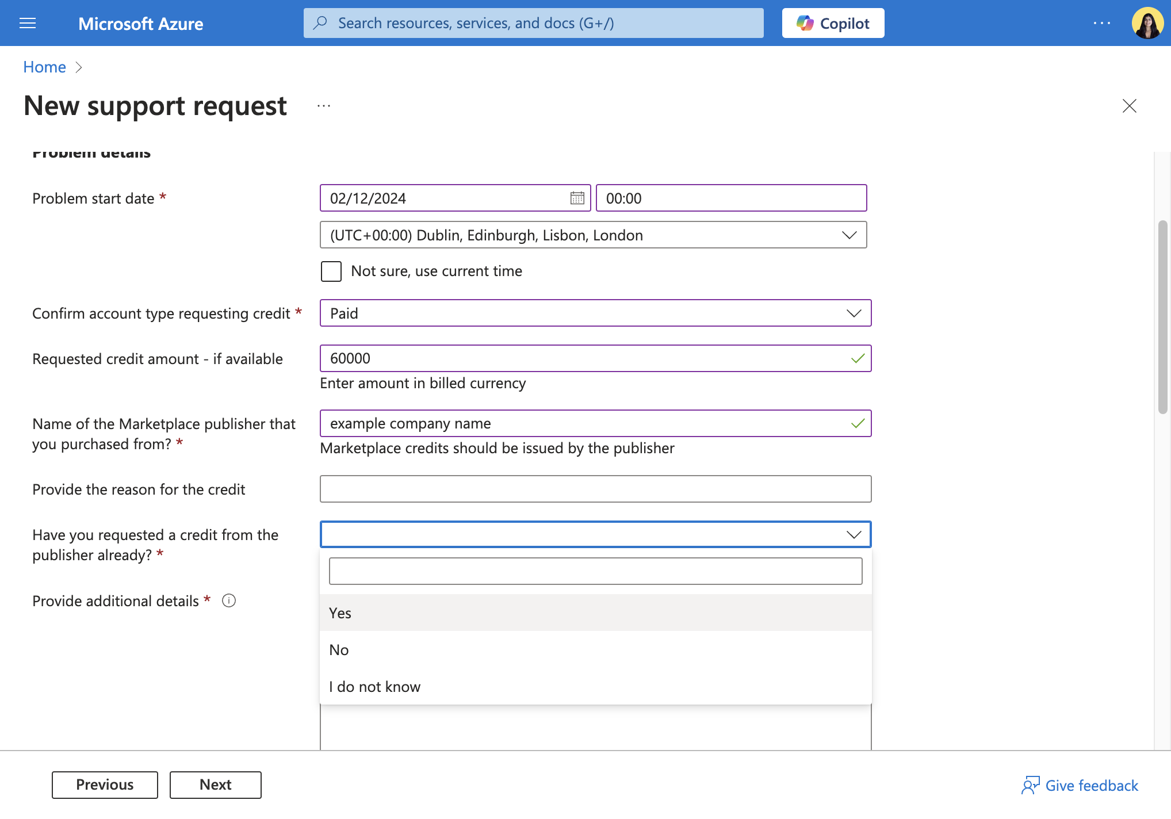Open the top bar more options ellipsis

click(x=1102, y=23)
